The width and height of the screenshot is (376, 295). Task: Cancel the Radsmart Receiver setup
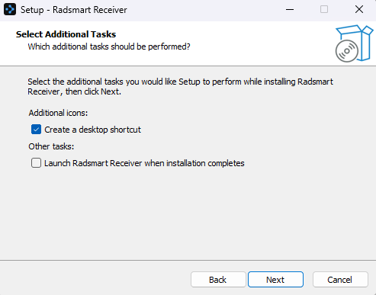coord(340,280)
